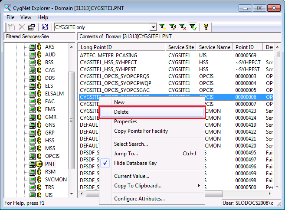Toggle Hide Database Key option

(152, 163)
